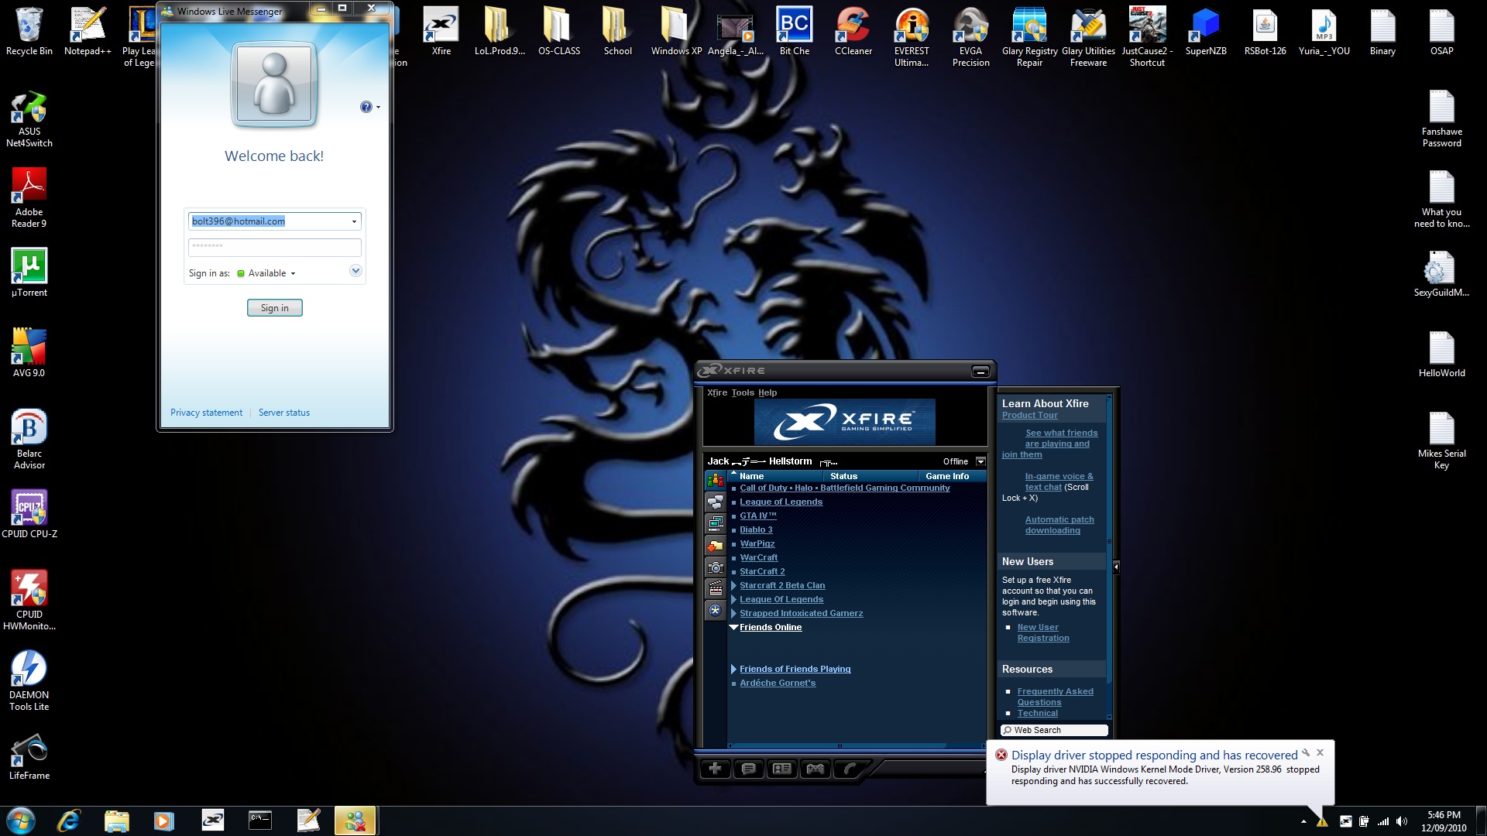The width and height of the screenshot is (1487, 836).
Task: Click Messenger user avatar picture
Action: coord(274,84)
